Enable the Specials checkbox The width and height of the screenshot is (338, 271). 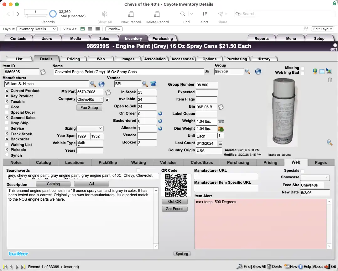(x=302, y=171)
